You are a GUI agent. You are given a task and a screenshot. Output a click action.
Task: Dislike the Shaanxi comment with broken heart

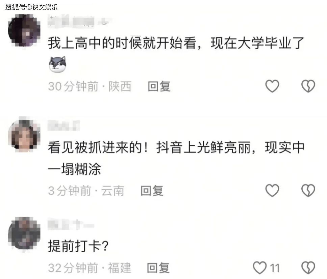click(x=308, y=86)
